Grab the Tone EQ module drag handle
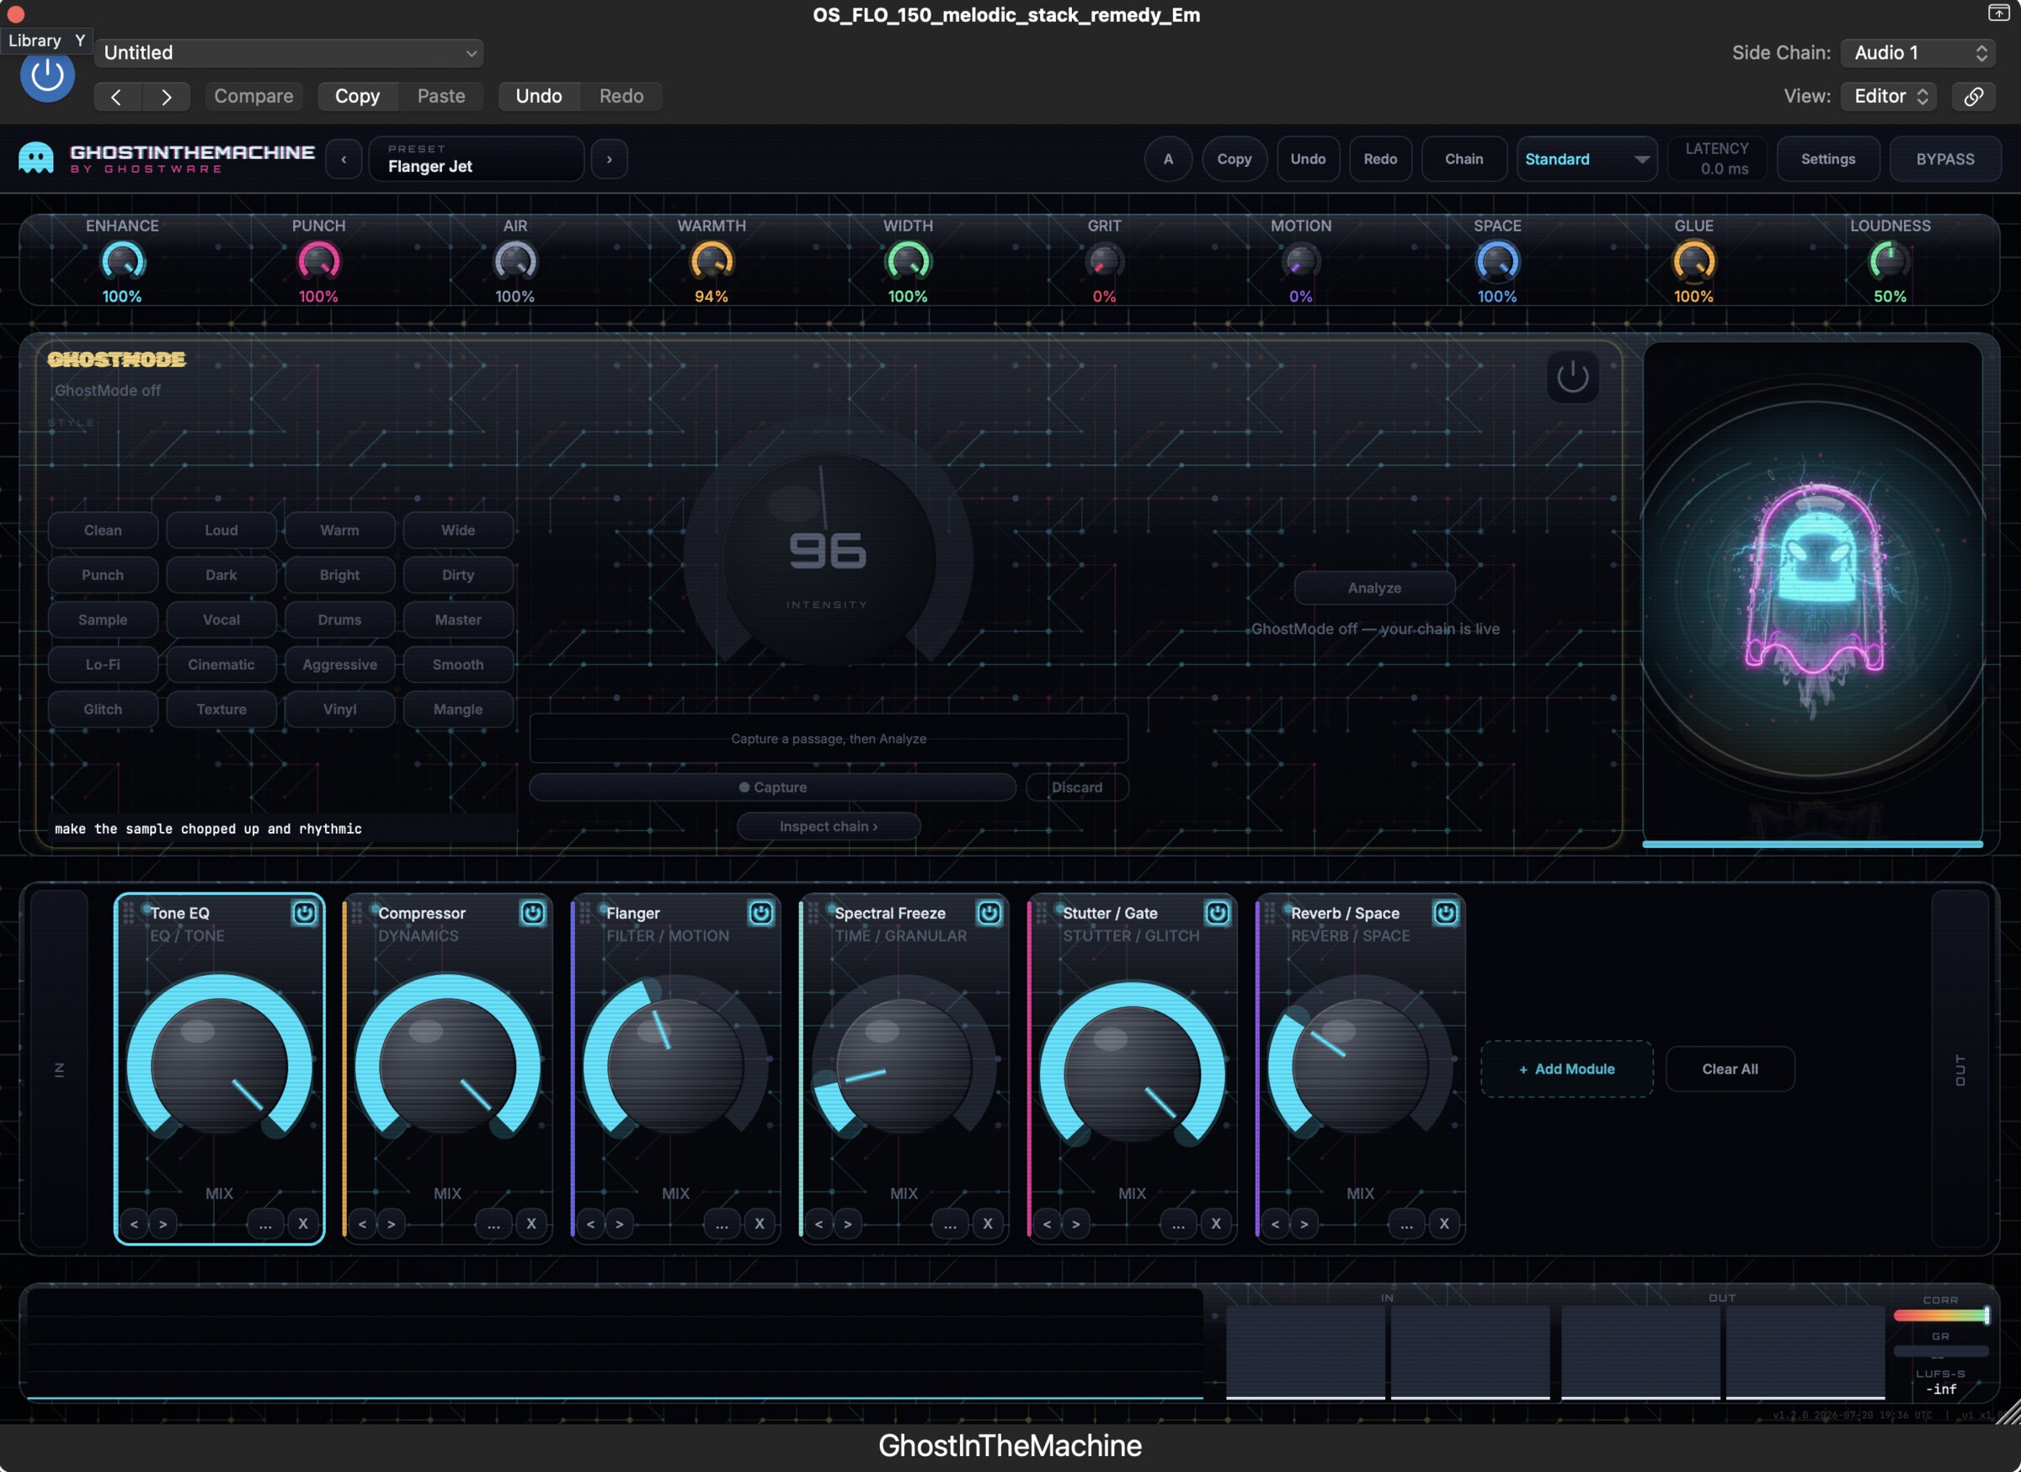Image resolution: width=2021 pixels, height=1472 pixels. (x=128, y=913)
